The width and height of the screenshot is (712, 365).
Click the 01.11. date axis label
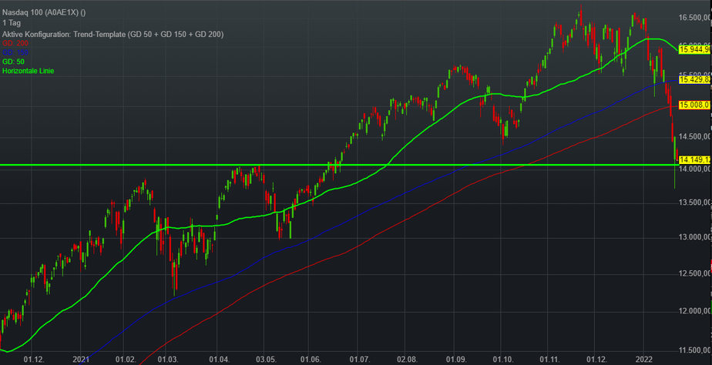tap(549, 359)
